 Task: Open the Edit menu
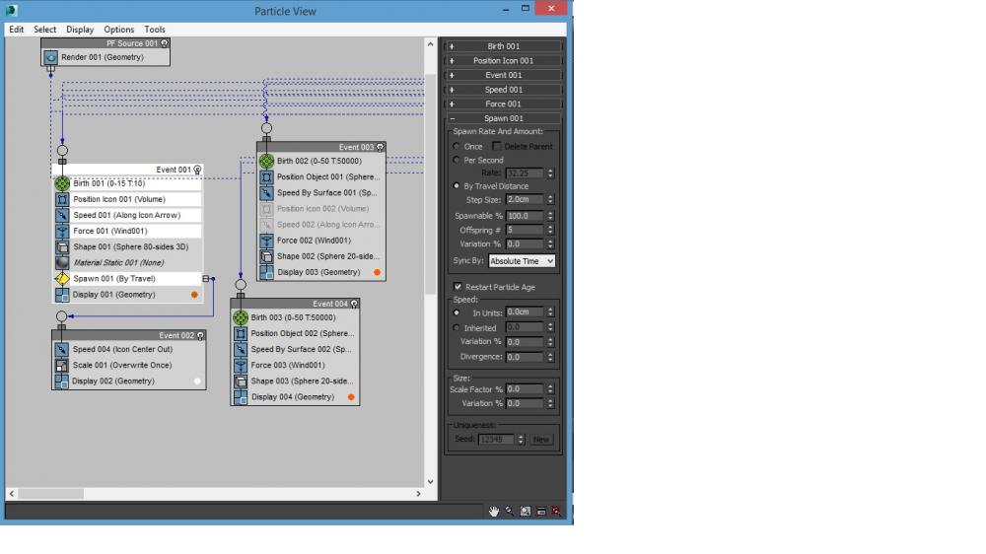pyautogui.click(x=17, y=30)
